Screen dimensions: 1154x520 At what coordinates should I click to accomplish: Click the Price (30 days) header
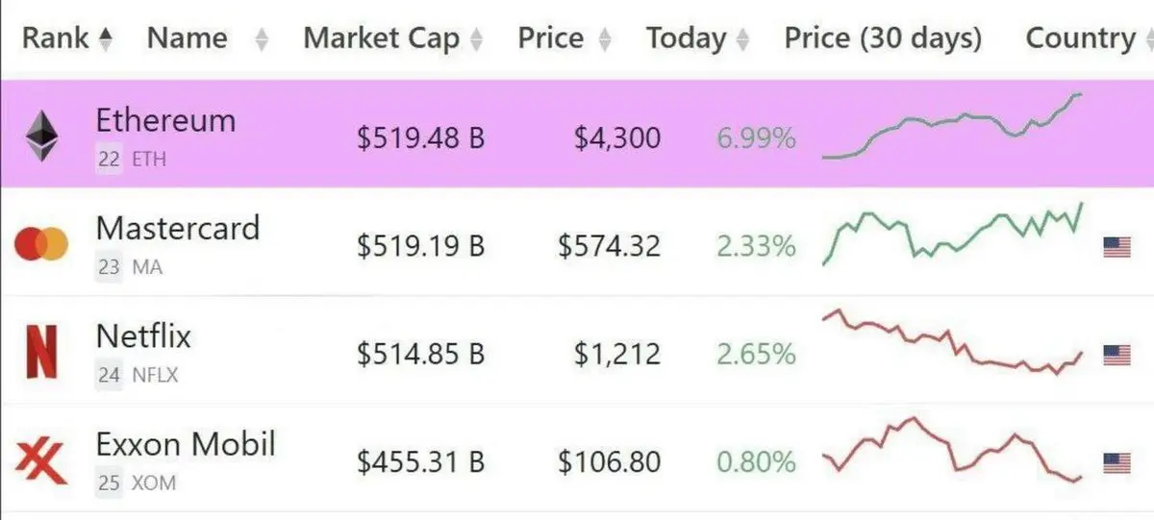[x=883, y=38]
